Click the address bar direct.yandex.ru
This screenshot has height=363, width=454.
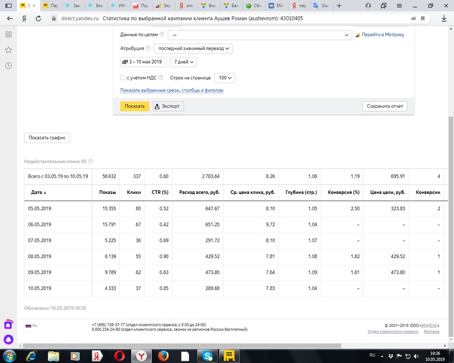[x=226, y=19]
